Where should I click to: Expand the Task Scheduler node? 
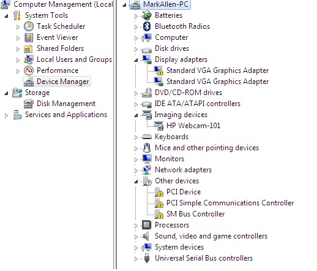pyautogui.click(x=18, y=27)
